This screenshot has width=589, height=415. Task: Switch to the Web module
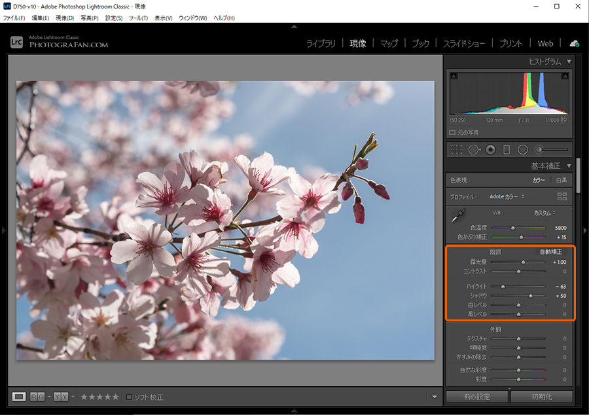[545, 44]
